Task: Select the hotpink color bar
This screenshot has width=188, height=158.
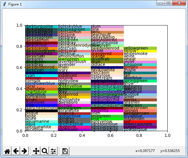Action: (75, 78)
